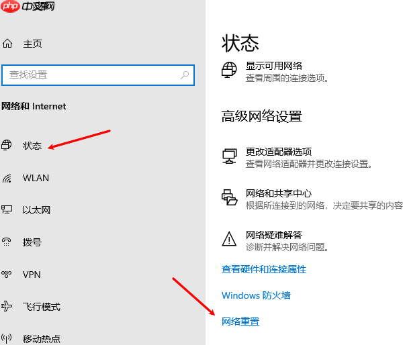Click the magnifier icon in search box
The width and height of the screenshot is (403, 345).
click(185, 75)
